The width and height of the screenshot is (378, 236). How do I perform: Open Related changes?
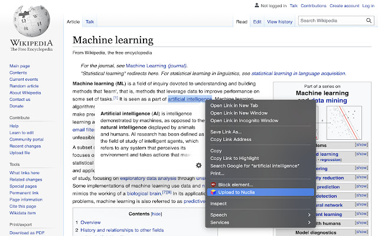(26, 179)
